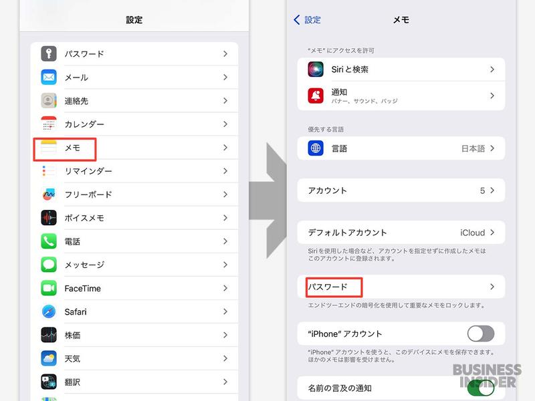Tap the 通知 red bell icon

[316, 96]
